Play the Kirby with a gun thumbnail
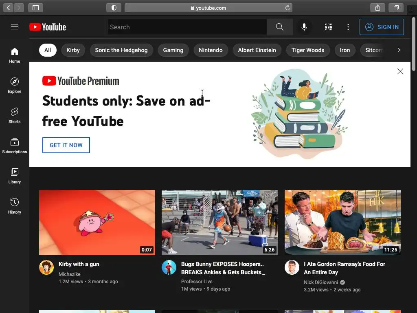The image size is (417, 313). 97,222
